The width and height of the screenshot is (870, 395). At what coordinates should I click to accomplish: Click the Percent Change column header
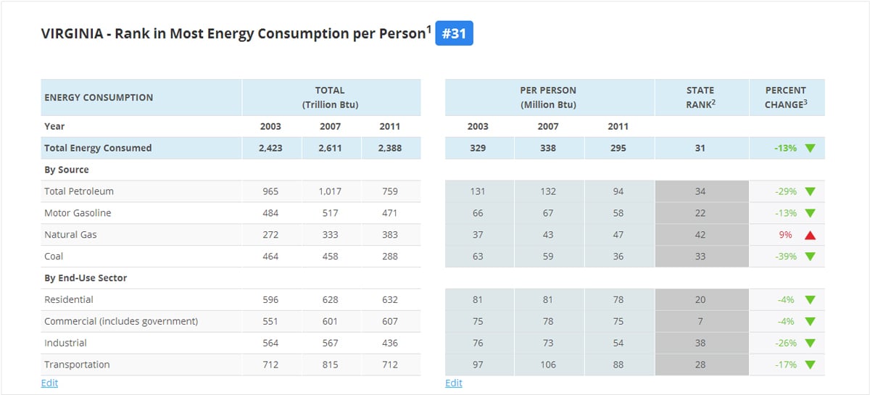pos(786,98)
